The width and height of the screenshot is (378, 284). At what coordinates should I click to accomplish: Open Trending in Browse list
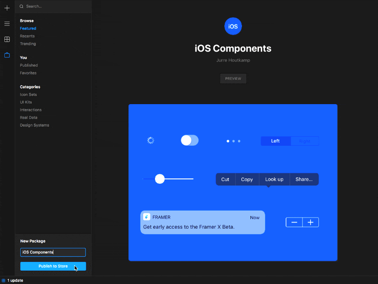[x=28, y=44]
